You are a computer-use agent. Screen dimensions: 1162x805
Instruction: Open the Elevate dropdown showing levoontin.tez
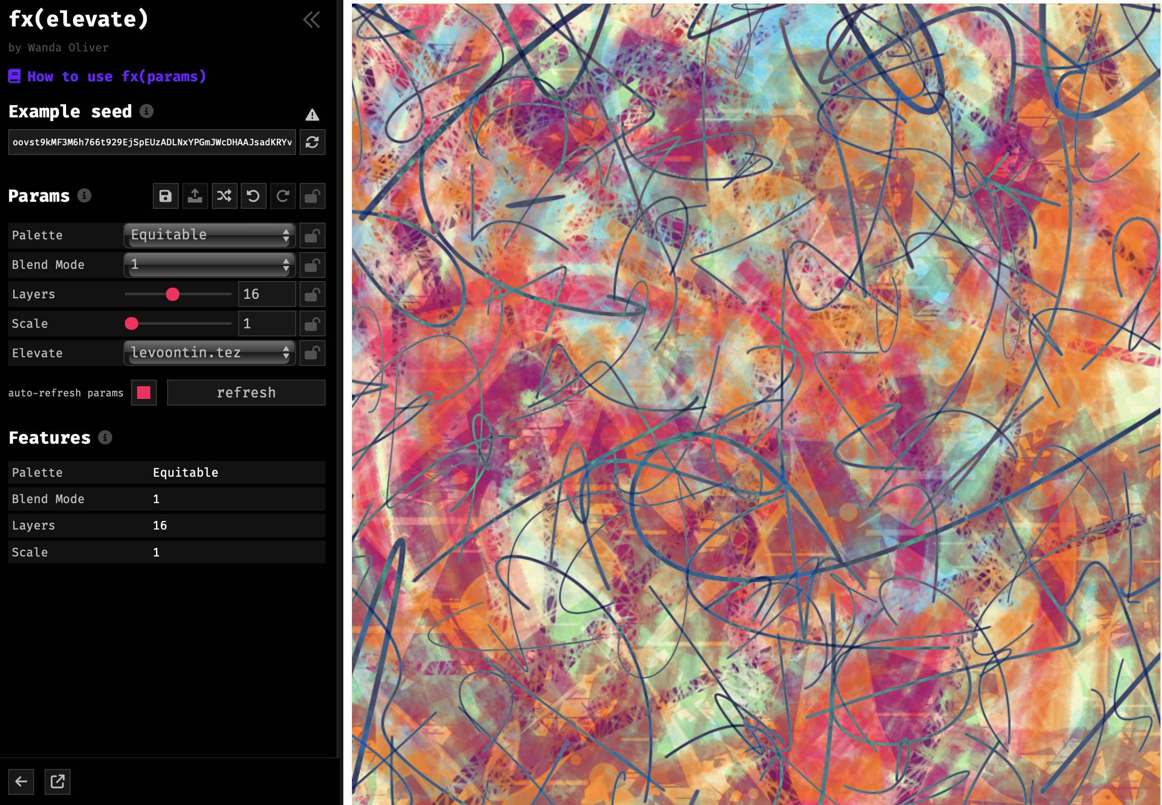[210, 353]
